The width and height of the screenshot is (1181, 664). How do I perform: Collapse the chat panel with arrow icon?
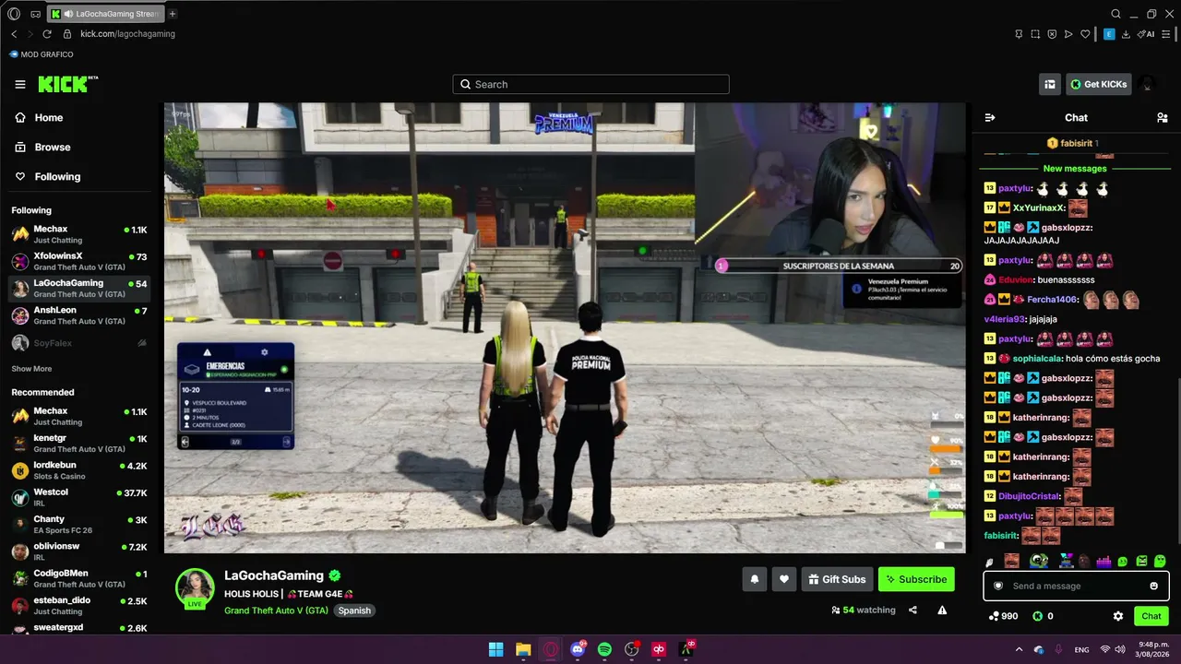coord(990,117)
